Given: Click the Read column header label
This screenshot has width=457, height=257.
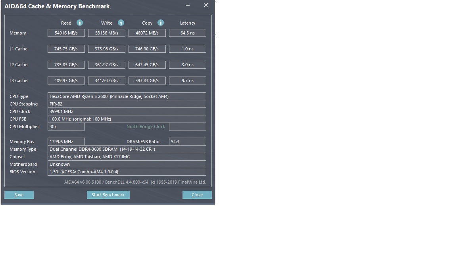Looking at the screenshot, I should tap(66, 23).
